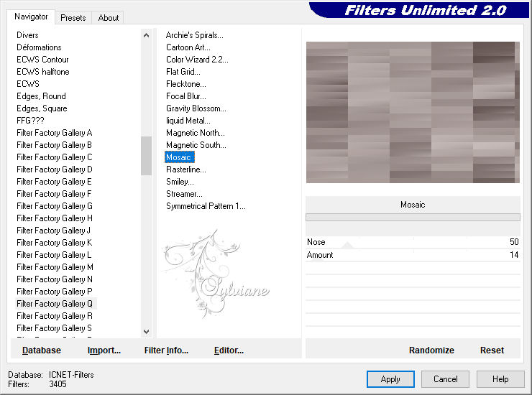This screenshot has width=532, height=395.
Task: Select Filter Factory Gallery E
Action: (55, 182)
